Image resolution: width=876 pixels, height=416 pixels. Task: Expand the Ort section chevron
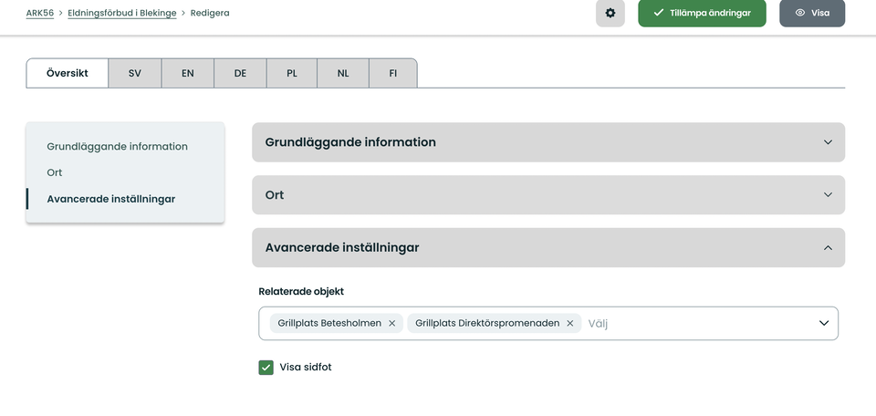pos(828,195)
